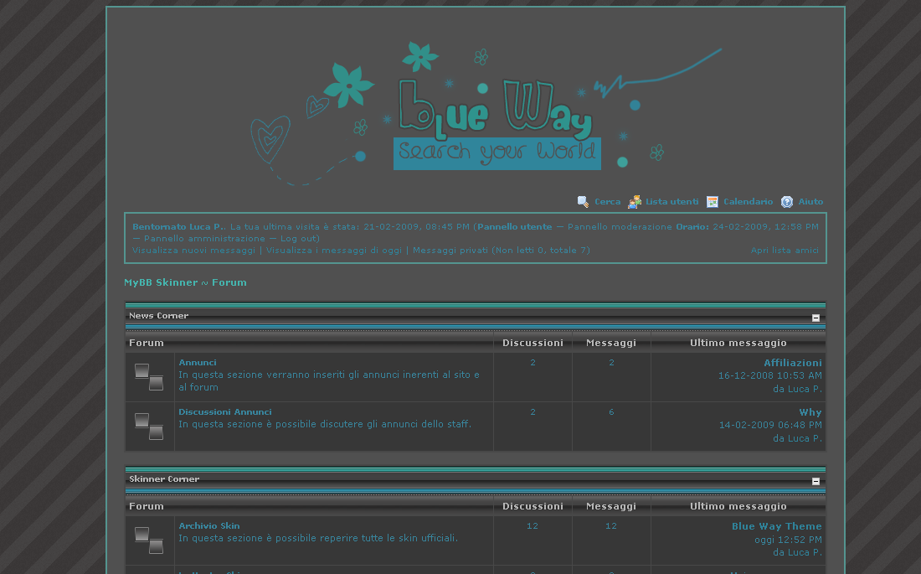This screenshot has height=574, width=921.
Task: Click the Lista utenti people icon
Action: (x=635, y=202)
